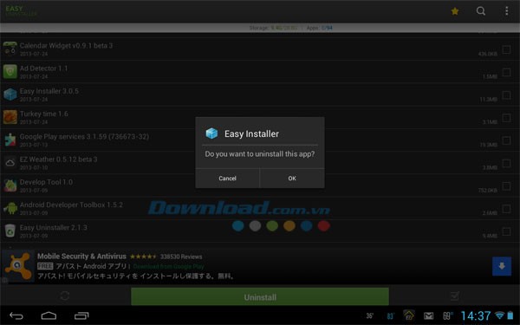Tap the refresh icon in bottom bar
This screenshot has height=325, width=520.
click(65, 296)
